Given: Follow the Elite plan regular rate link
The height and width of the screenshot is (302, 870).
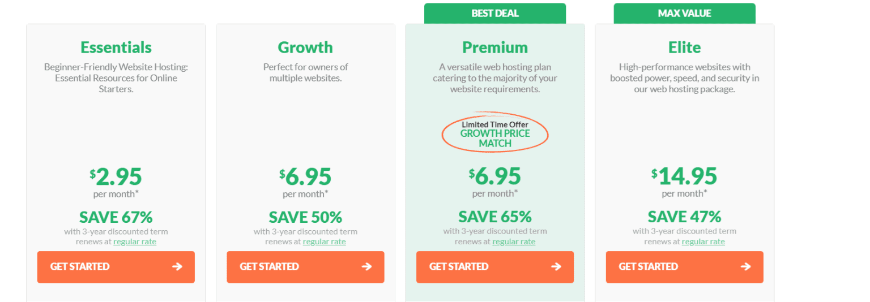Looking at the screenshot, I should (703, 242).
